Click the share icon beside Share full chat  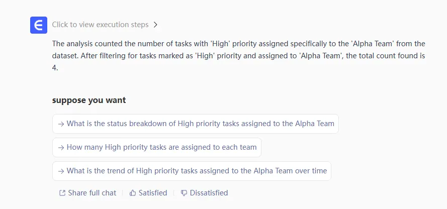coord(62,193)
